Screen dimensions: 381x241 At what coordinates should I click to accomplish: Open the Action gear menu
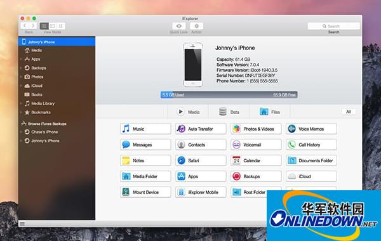197,26
